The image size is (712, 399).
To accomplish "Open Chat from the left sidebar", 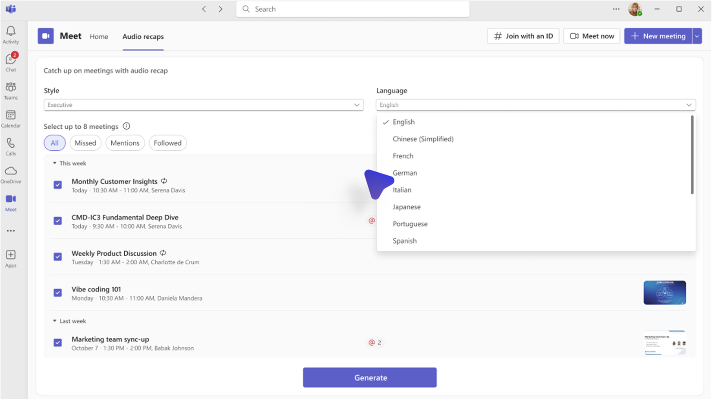I will click(11, 62).
